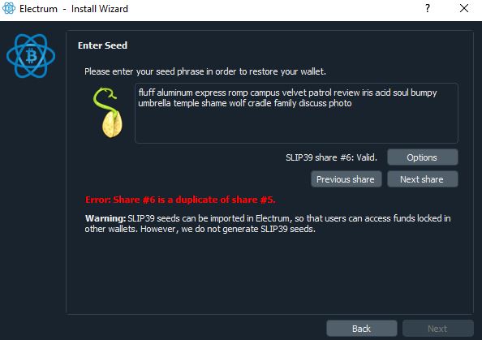
Task: Go Back in the wizard
Action: coord(362,329)
